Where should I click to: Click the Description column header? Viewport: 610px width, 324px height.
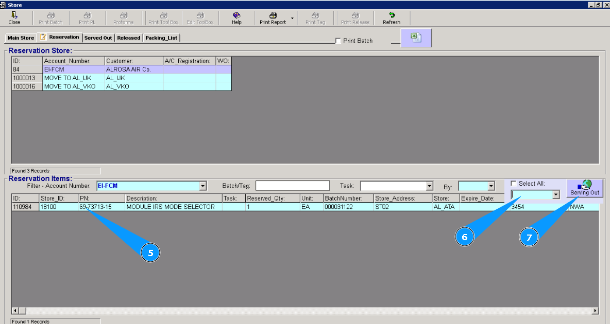pos(174,198)
